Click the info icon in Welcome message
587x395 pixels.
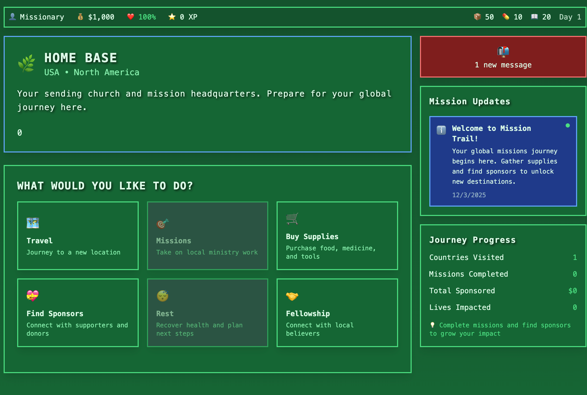441,130
